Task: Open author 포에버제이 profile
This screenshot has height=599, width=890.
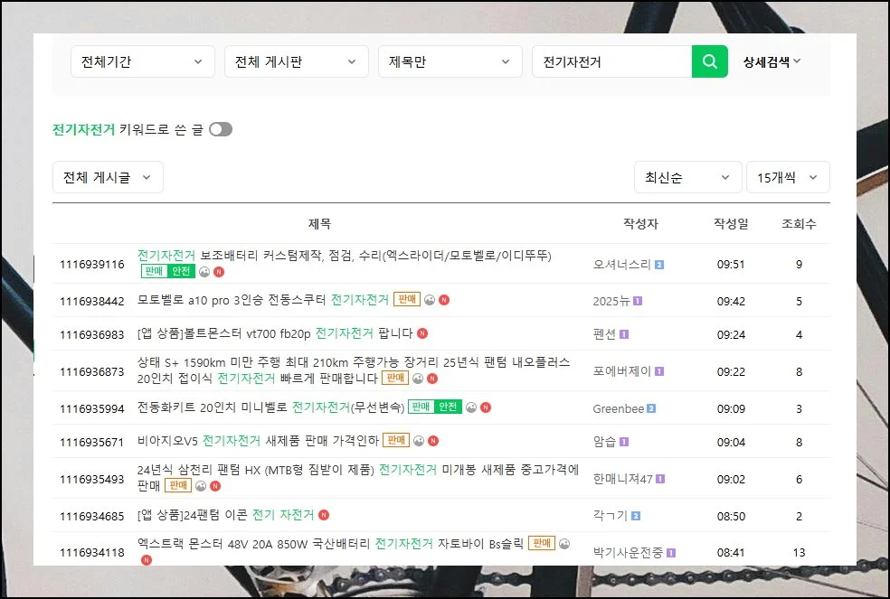Action: click(x=621, y=371)
